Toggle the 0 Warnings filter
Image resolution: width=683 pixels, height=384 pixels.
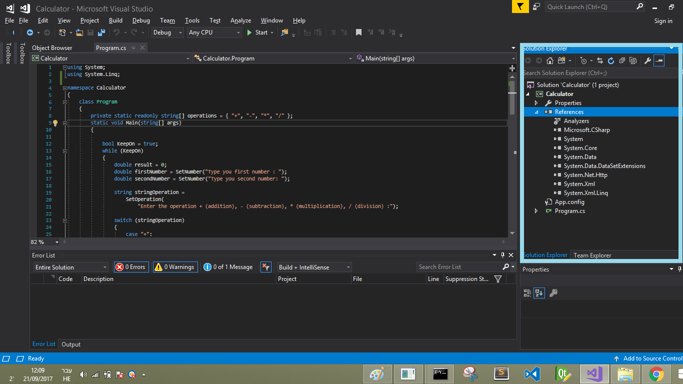pos(175,267)
